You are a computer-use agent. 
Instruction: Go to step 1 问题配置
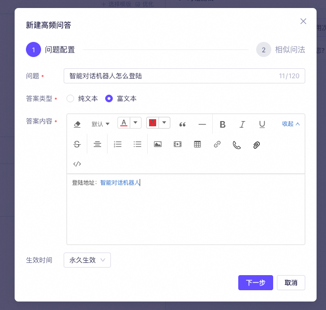[50, 49]
